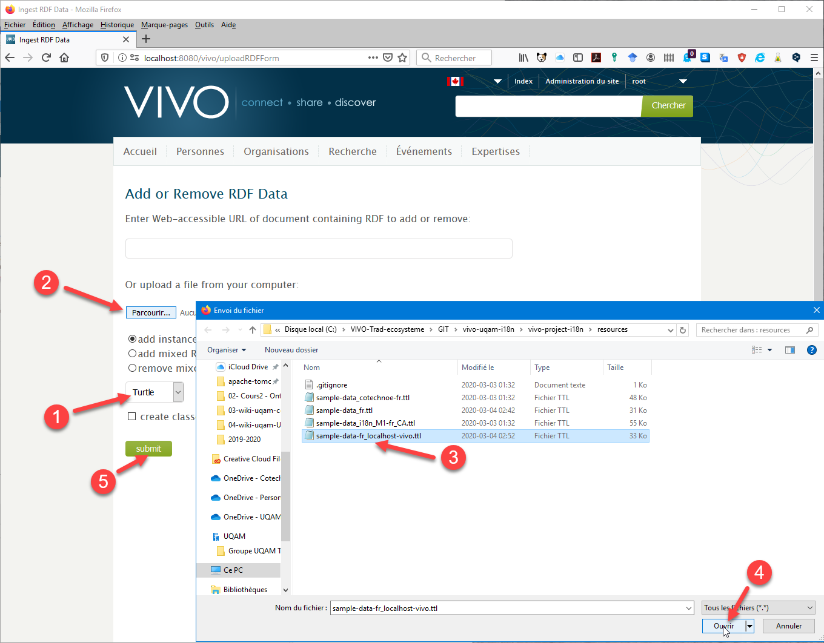Image resolution: width=824 pixels, height=643 pixels.
Task: Open the file type filter Tous les fichiers
Action: [x=759, y=608]
